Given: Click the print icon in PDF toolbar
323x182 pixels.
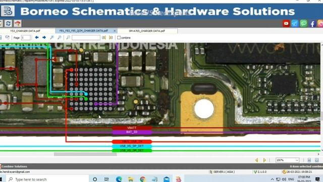Looking at the screenshot, I should point(7,37).
